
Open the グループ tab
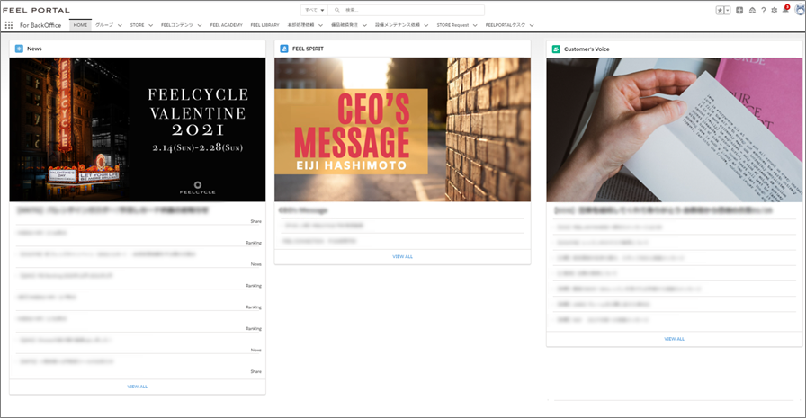pos(104,24)
